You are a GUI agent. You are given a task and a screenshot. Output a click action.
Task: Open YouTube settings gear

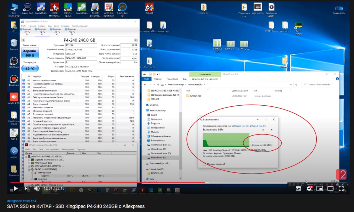tap(309, 189)
